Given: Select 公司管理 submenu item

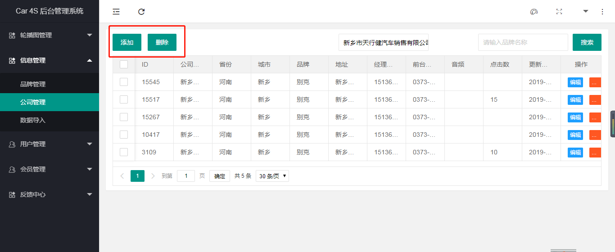Looking at the screenshot, I should 50,102.
